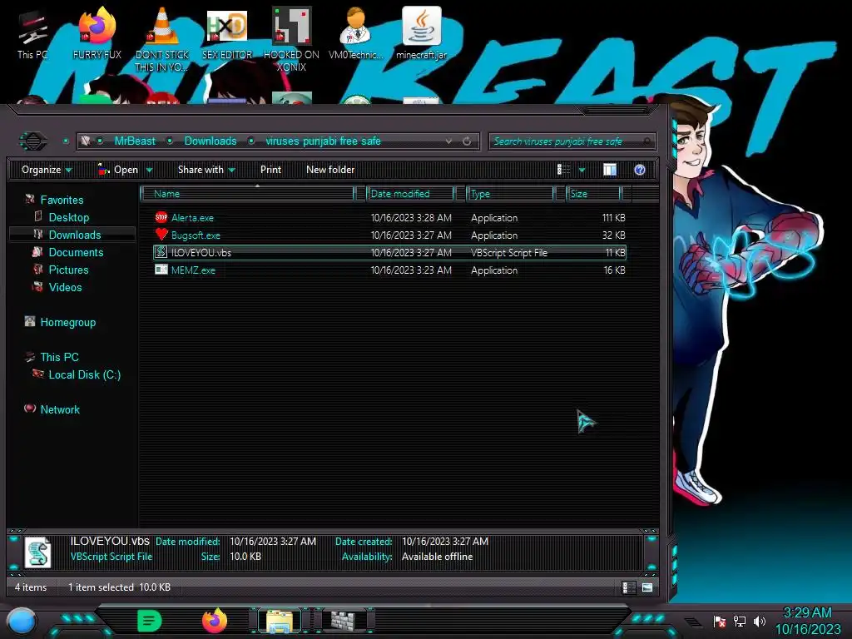Viewport: 852px width, 639px height.
Task: Select Pictures in the navigation pane
Action: click(x=68, y=270)
